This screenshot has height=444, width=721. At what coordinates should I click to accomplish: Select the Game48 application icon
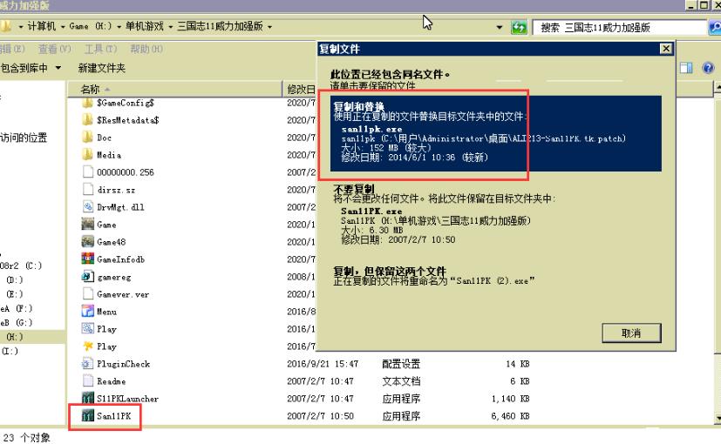pos(87,241)
